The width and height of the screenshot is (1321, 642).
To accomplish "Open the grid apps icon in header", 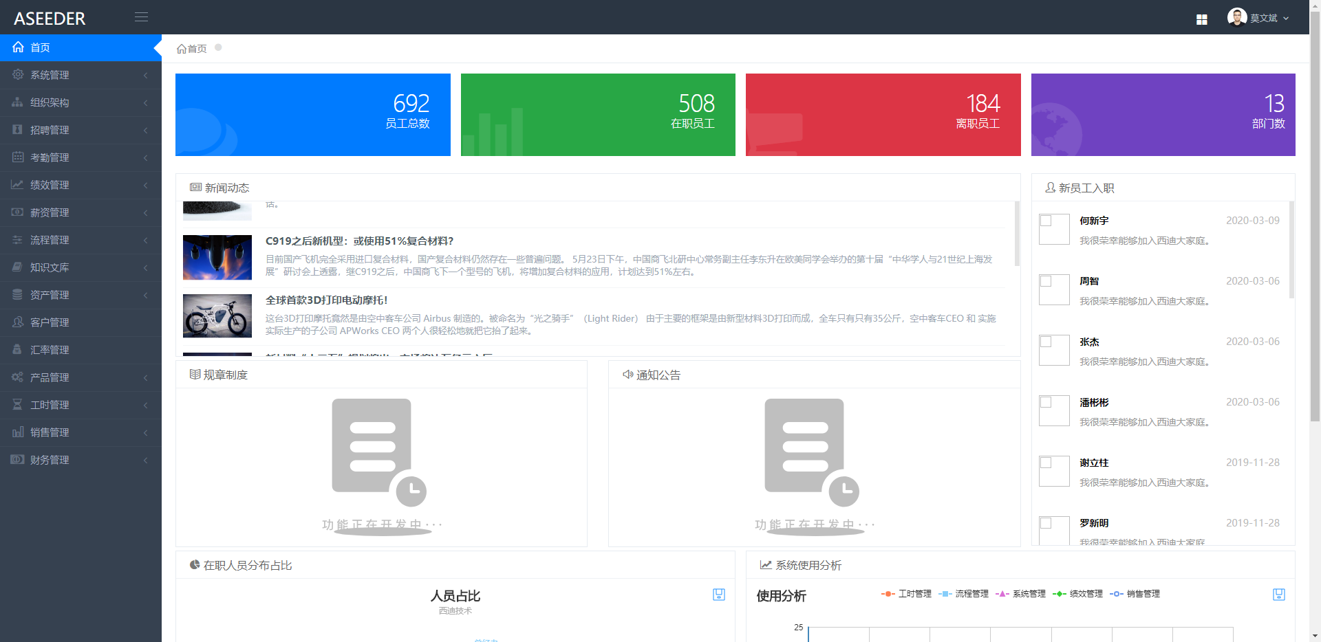I will (x=1202, y=19).
